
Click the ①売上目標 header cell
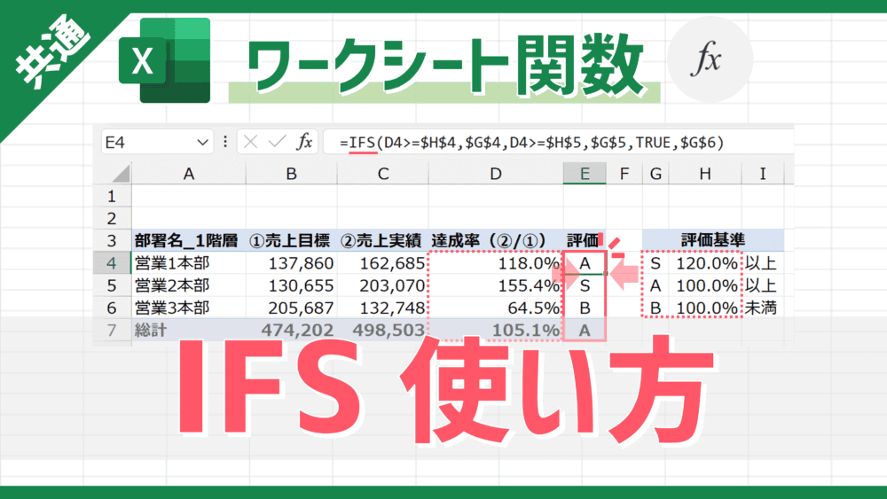pos(291,240)
